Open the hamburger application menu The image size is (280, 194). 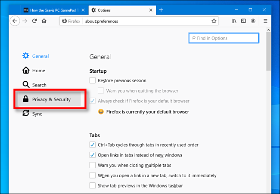pos(265,21)
